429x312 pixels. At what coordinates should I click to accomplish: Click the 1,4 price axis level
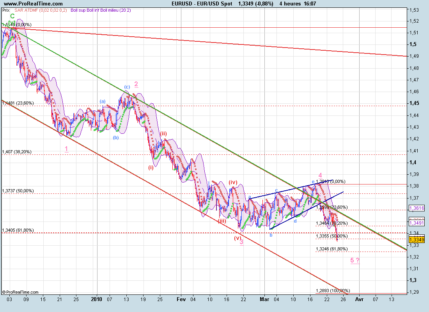click(413, 162)
